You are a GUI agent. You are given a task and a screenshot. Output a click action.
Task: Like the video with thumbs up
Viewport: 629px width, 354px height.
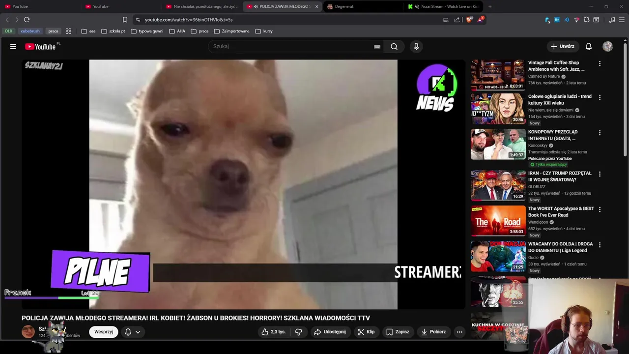coord(273,332)
